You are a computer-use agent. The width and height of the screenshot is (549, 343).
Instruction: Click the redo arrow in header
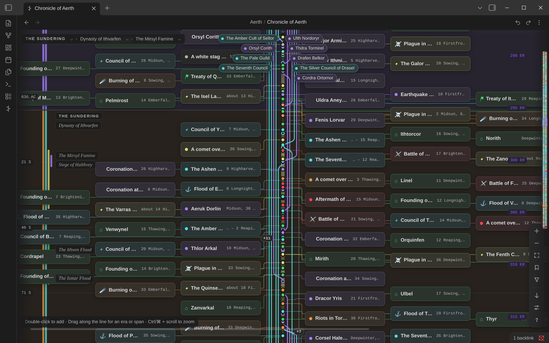(528, 22)
